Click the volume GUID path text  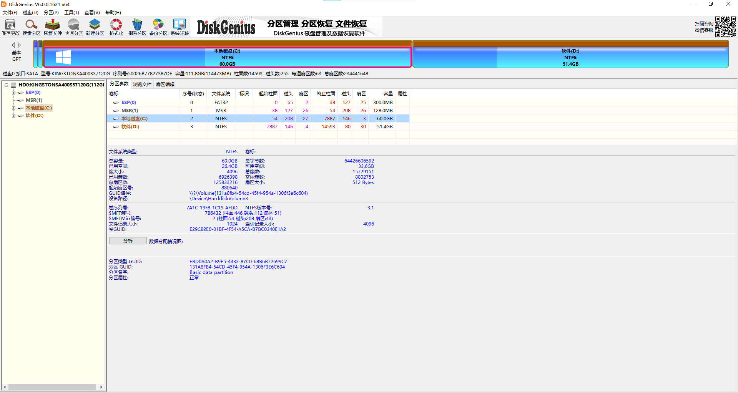[x=249, y=193]
